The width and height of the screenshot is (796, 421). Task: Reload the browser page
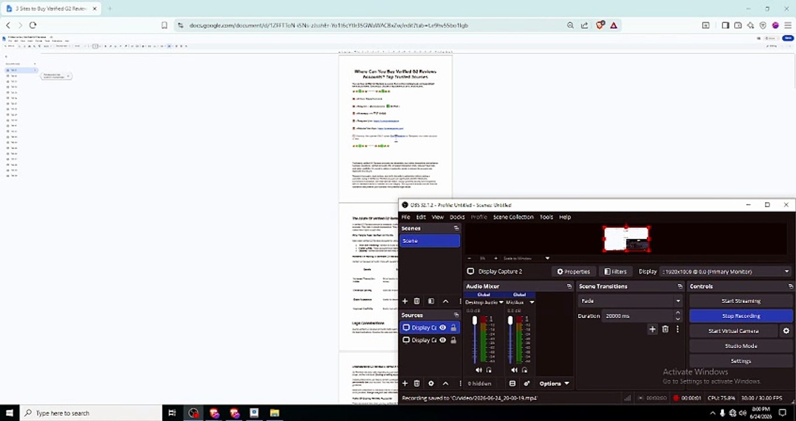[x=33, y=25]
